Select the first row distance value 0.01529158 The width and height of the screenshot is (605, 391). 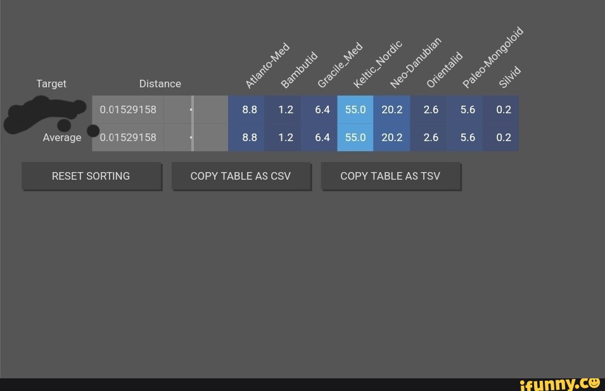click(x=128, y=109)
